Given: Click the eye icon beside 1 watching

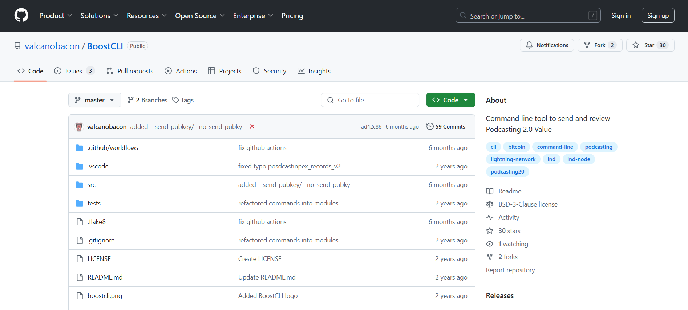Looking at the screenshot, I should 490,244.
